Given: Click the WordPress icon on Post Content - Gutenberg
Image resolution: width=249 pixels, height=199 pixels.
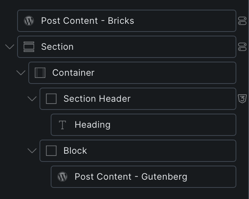Looking at the screenshot, I should [x=62, y=177].
